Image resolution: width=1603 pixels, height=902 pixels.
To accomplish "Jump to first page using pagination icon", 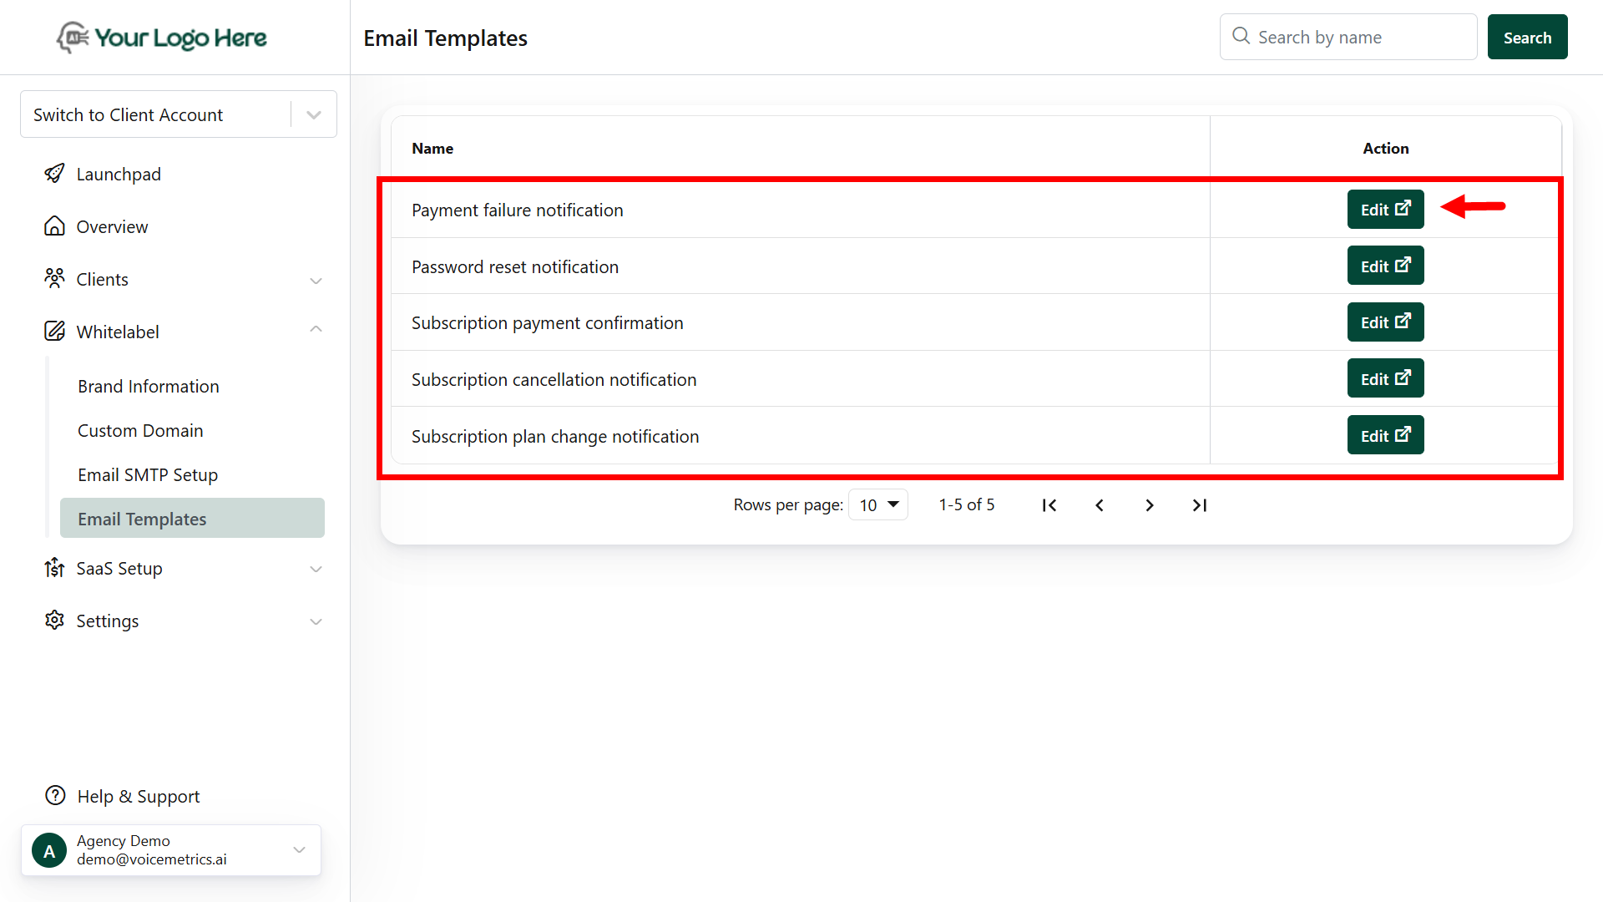I will click(x=1049, y=504).
